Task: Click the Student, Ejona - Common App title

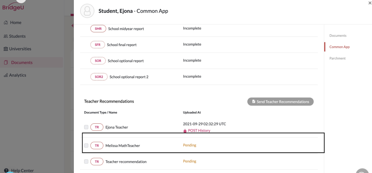Action: [x=133, y=11]
